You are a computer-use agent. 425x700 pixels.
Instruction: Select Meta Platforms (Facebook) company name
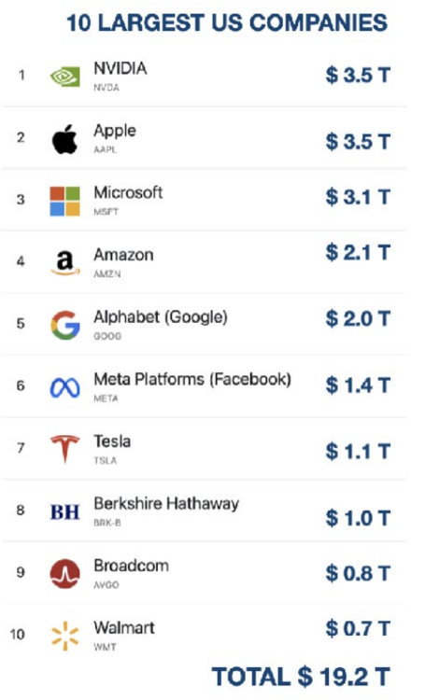coord(192,380)
